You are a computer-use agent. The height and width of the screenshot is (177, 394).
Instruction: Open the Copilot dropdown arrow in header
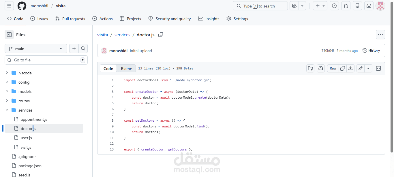coord(302,6)
